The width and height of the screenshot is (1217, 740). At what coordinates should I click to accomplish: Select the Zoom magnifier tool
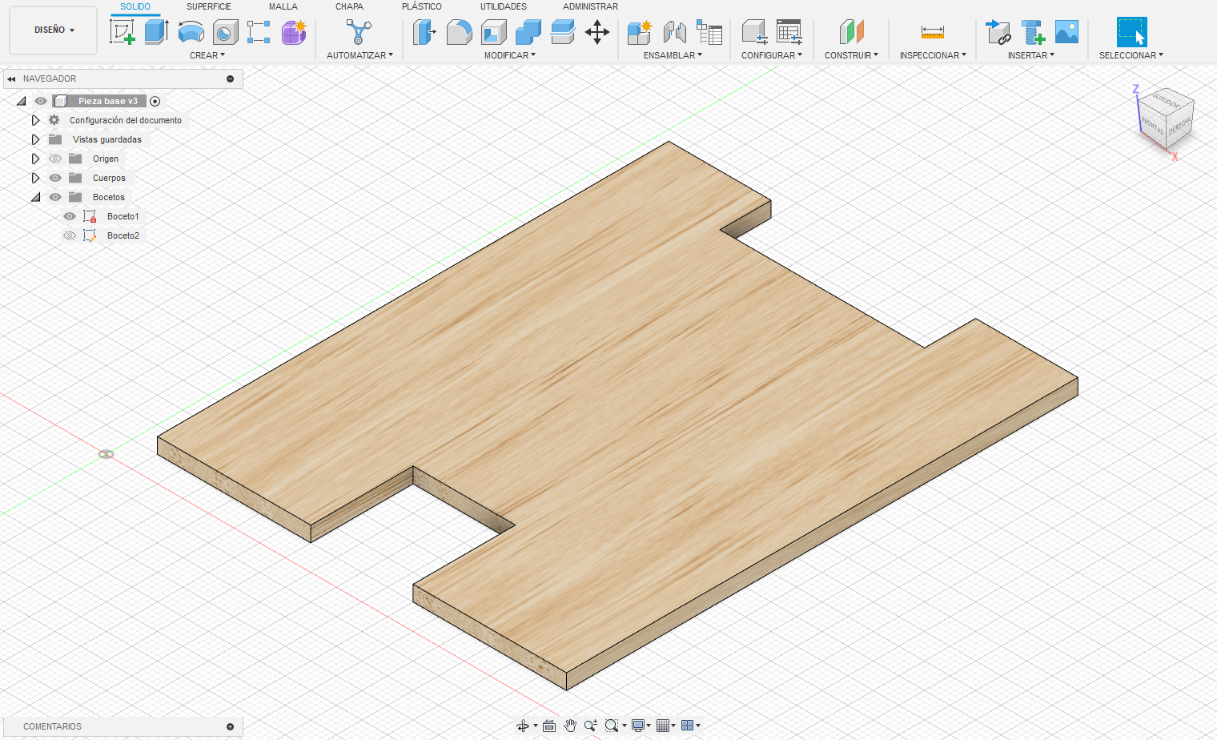click(x=591, y=726)
